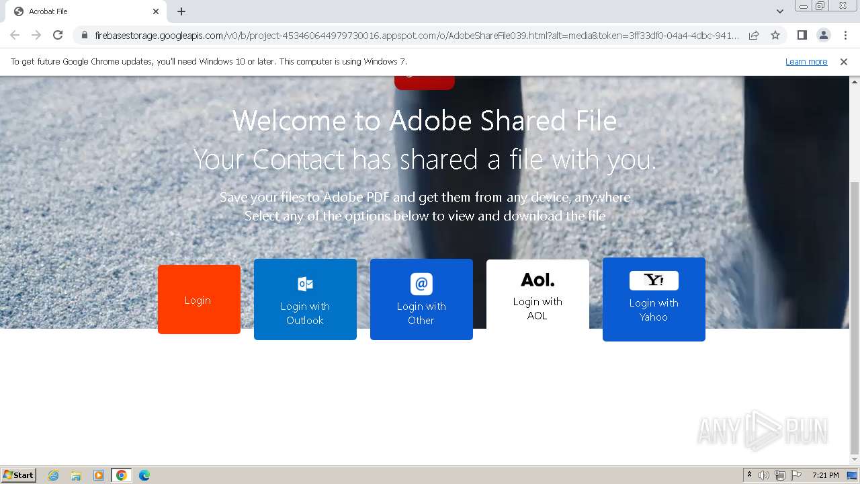
Task: Dismiss the Chrome update notification bar
Action: pyautogui.click(x=844, y=62)
